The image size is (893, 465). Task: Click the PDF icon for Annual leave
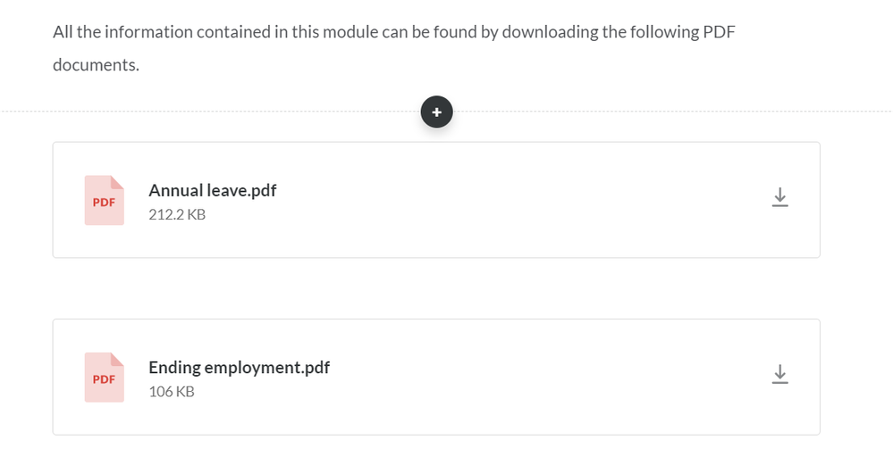coord(104,200)
